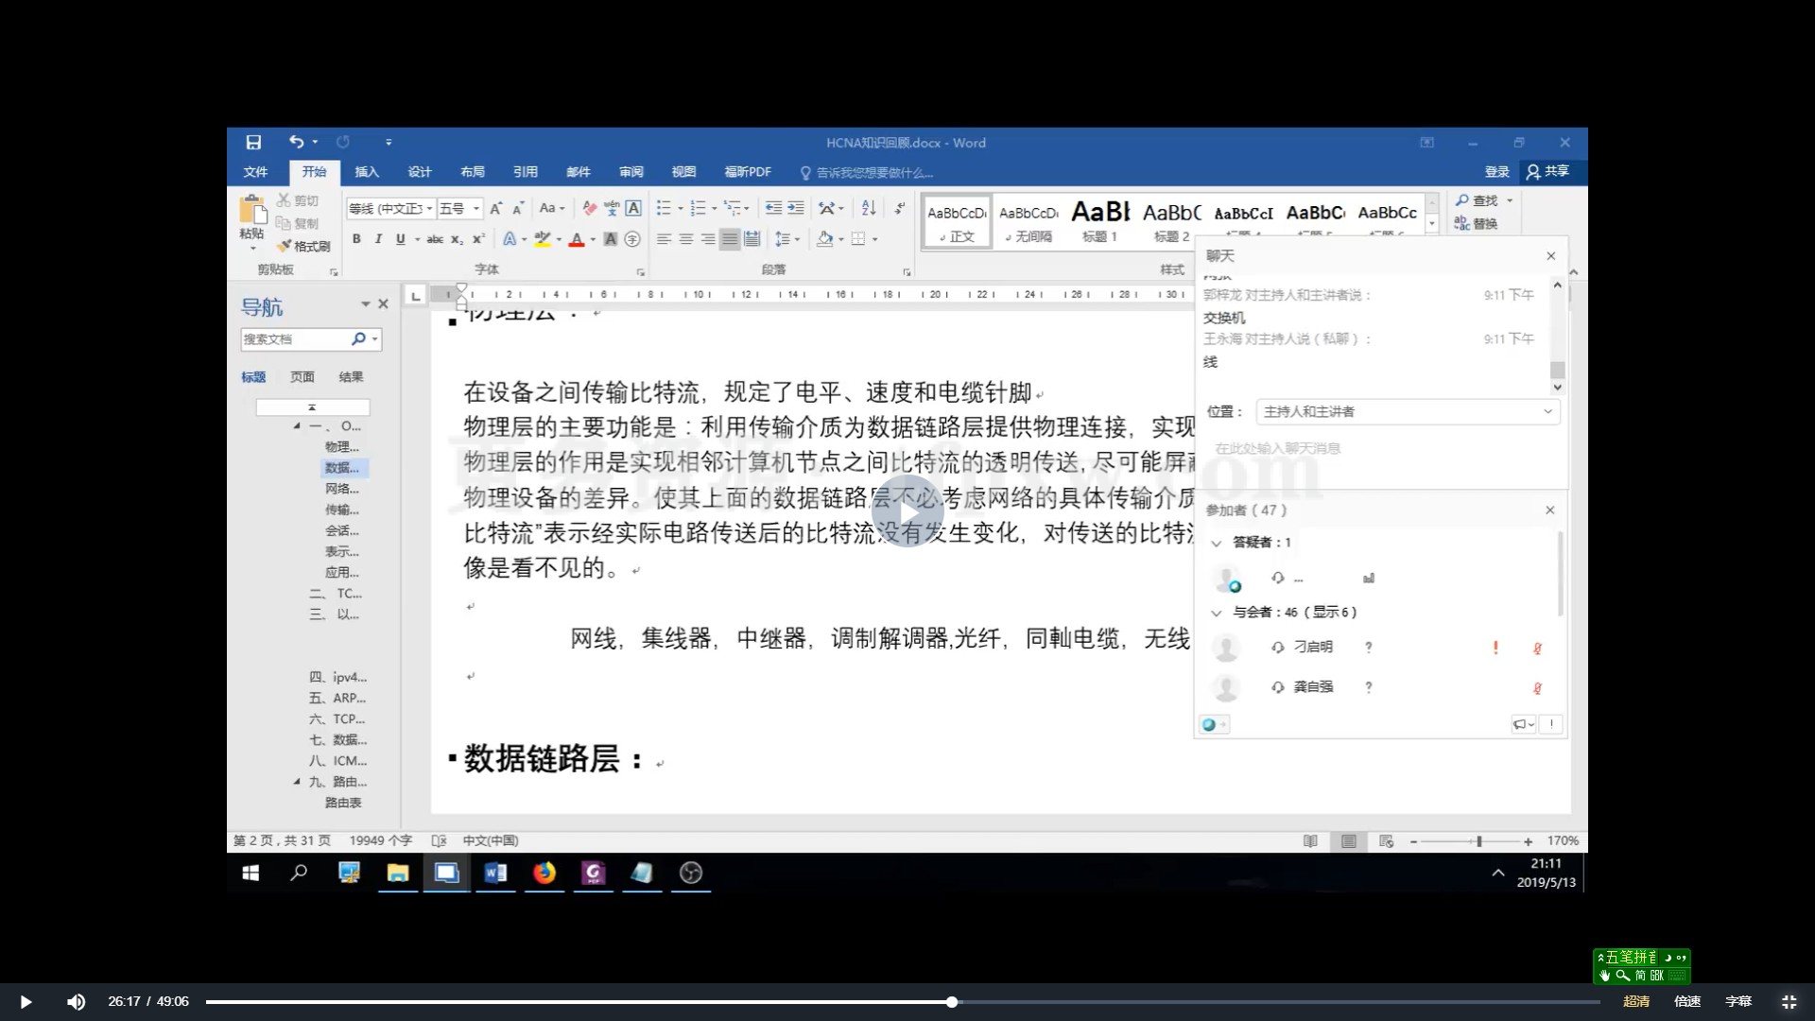The width and height of the screenshot is (1815, 1021).
Task: Apply underline to the text
Action: point(399,238)
